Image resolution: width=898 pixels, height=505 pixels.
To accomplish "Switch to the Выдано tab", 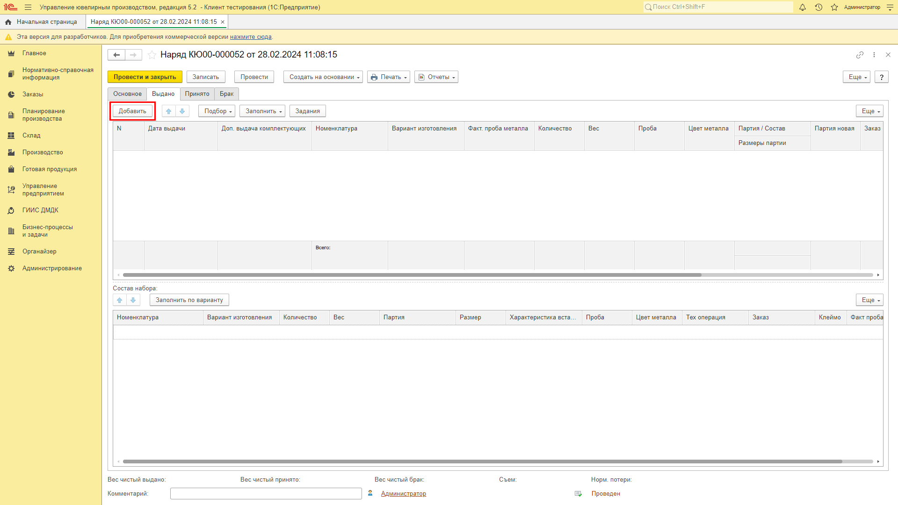I will [x=163, y=94].
